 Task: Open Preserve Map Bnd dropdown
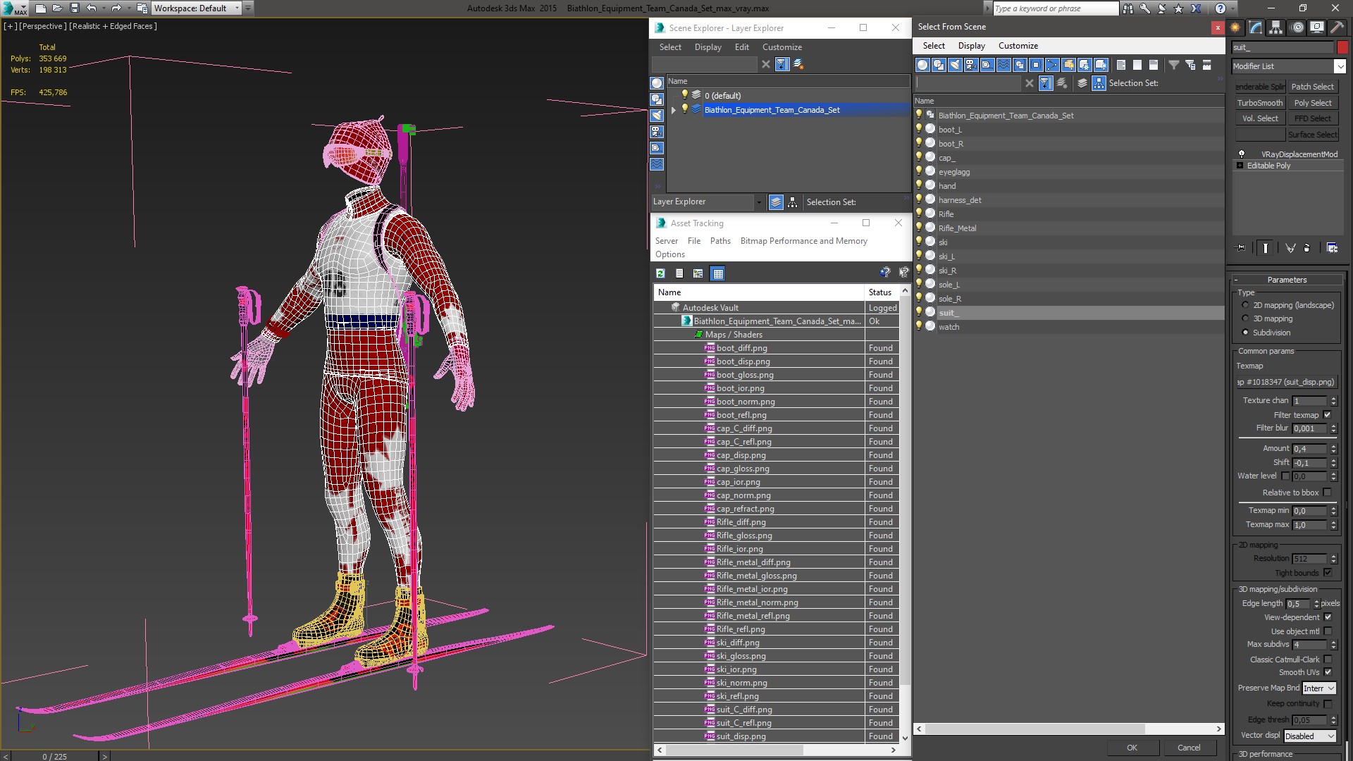click(1318, 688)
